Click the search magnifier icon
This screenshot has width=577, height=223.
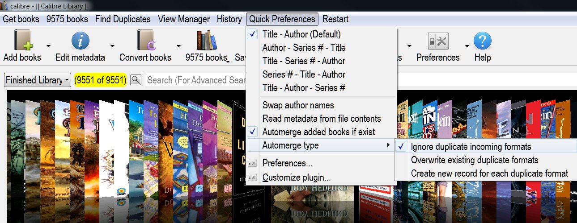136,80
